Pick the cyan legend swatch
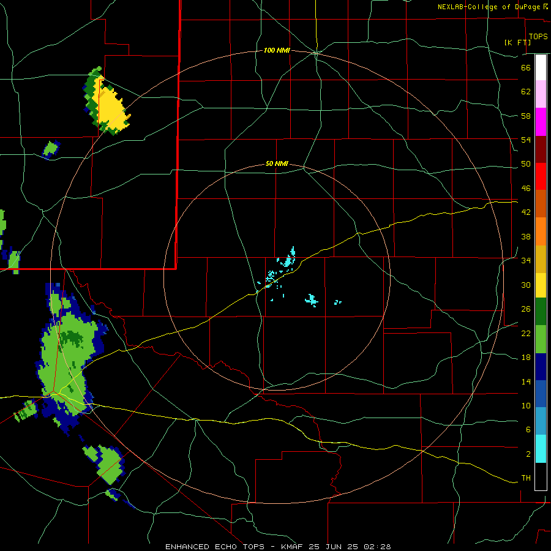 [541, 449]
